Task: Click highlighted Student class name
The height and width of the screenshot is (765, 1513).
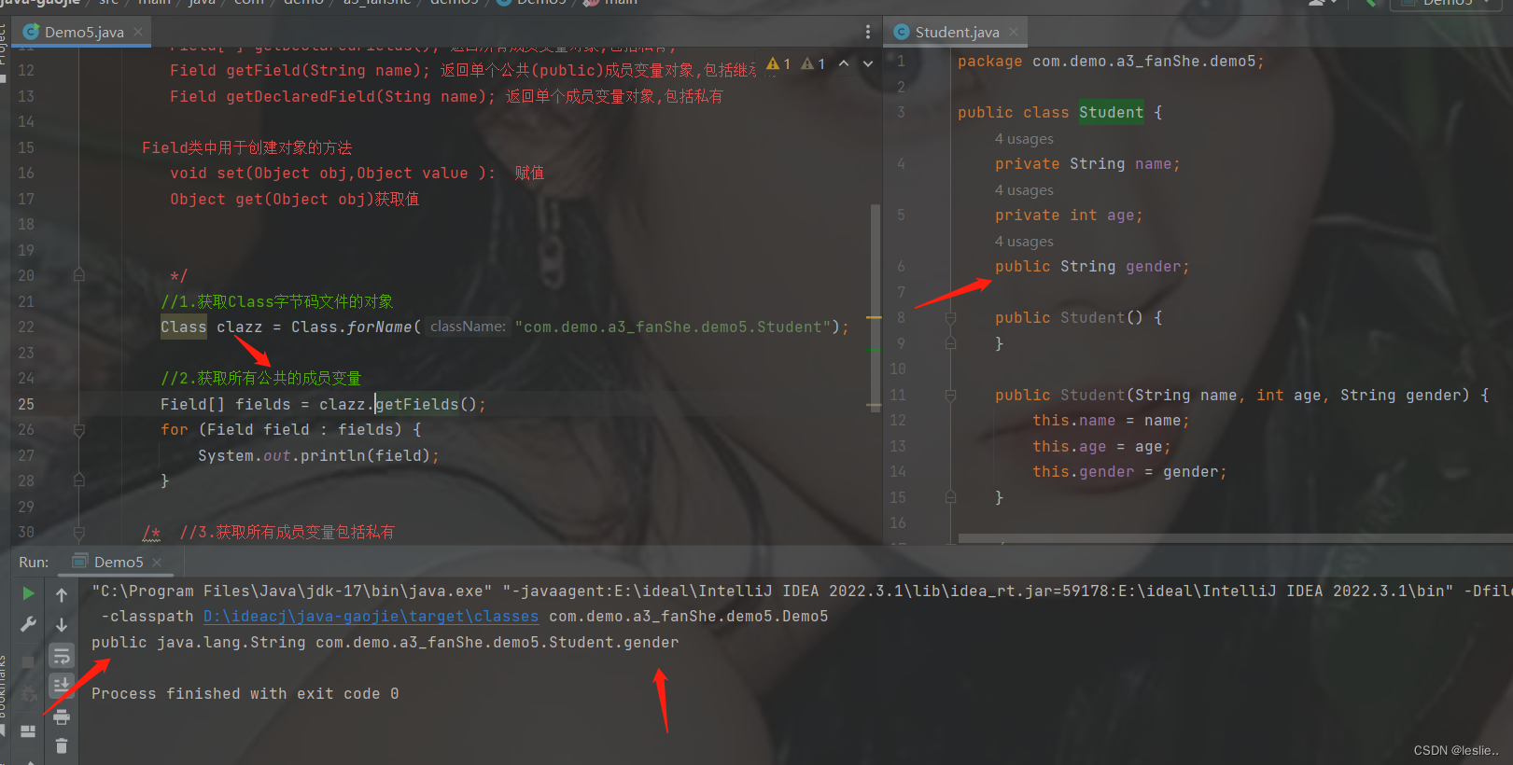Action: coord(1111,113)
